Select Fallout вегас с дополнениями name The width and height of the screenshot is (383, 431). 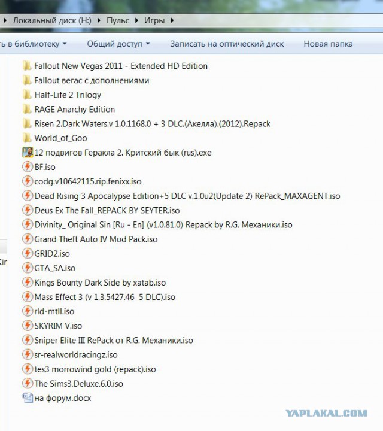click(x=92, y=81)
